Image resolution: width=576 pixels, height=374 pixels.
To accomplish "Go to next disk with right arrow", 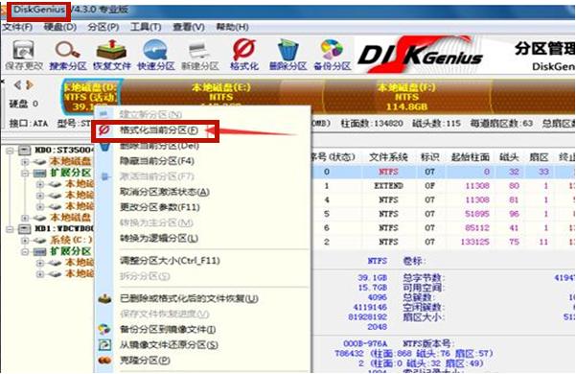I will [30, 85].
